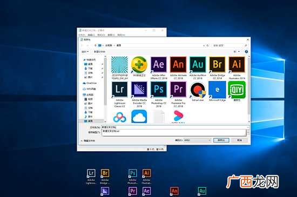The width and height of the screenshot is (297, 197).
Task: Open the Organize dropdown in dialog toolbar
Action: pos(85,51)
